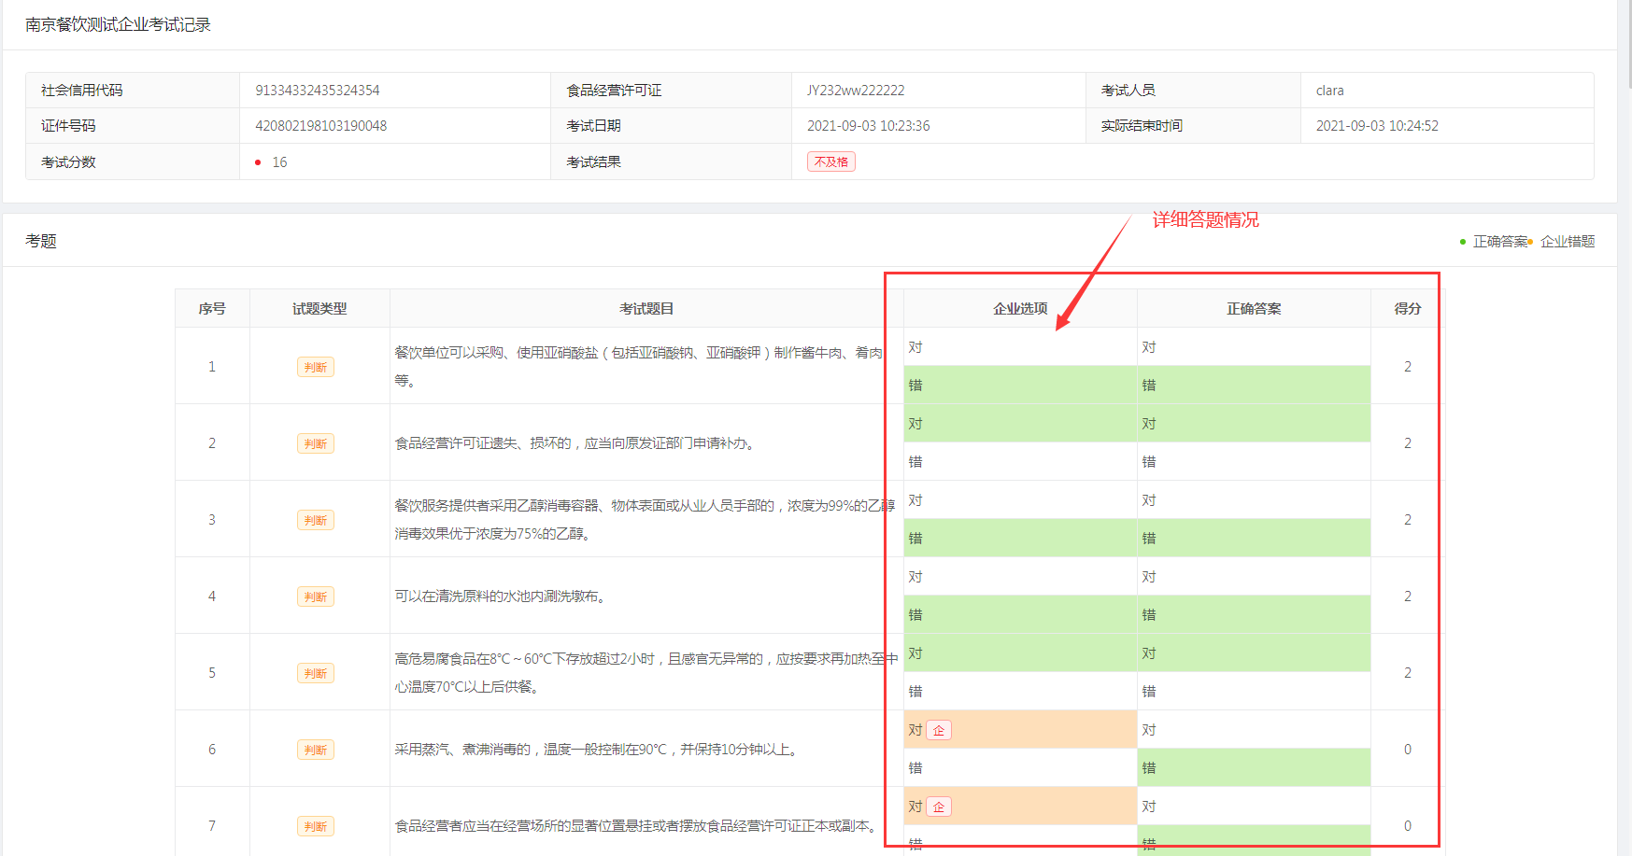Click the 判断 tag in row 3
This screenshot has height=856, width=1632.
[316, 520]
